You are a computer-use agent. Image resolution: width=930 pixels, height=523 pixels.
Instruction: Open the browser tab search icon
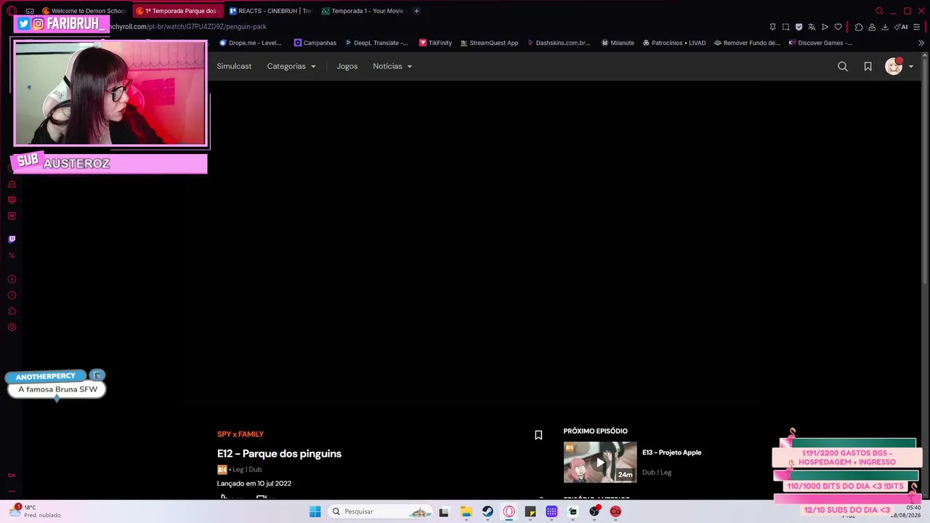pyautogui.click(x=879, y=11)
